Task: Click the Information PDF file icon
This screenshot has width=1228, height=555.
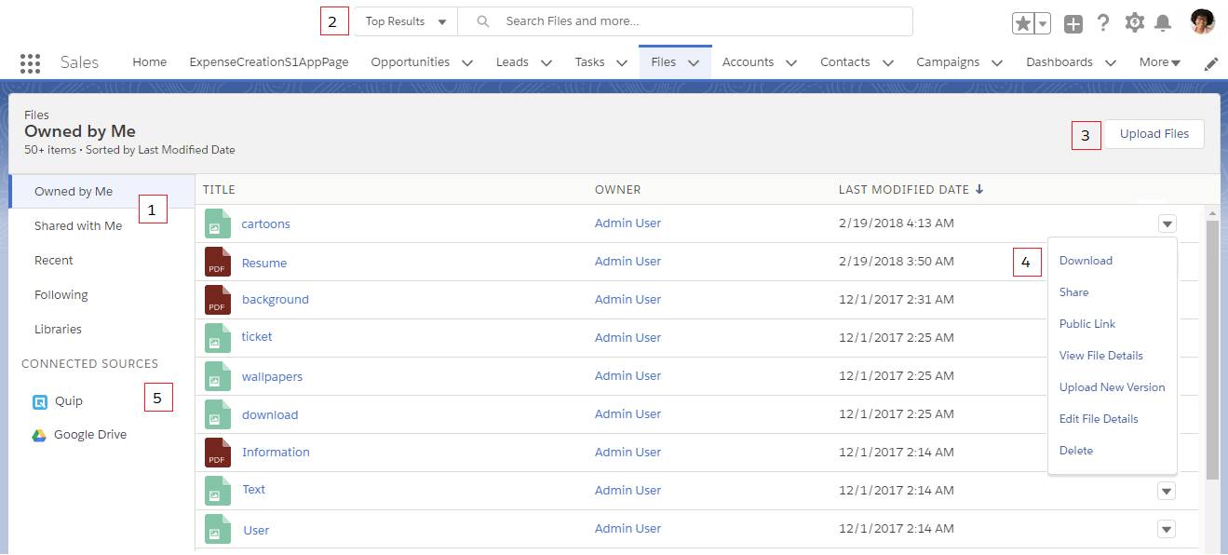Action: click(x=217, y=453)
